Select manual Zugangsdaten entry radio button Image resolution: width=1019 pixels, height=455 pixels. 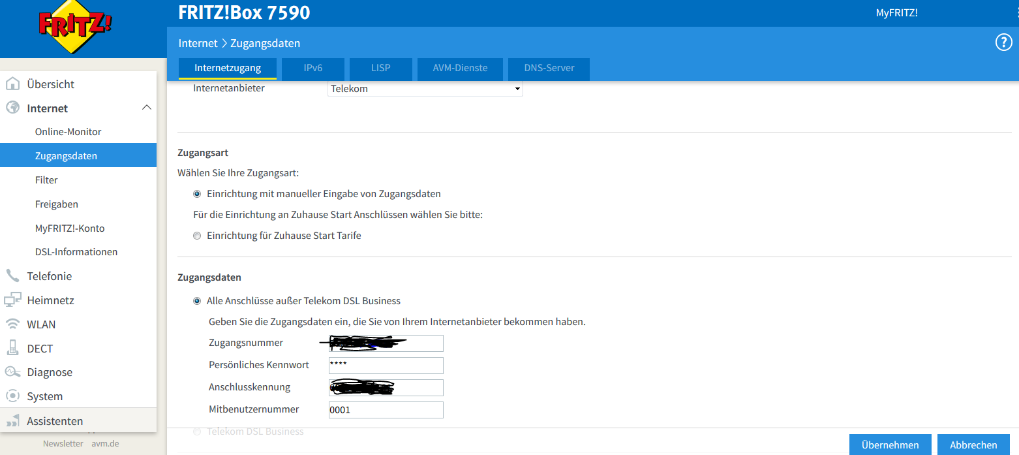click(x=197, y=194)
